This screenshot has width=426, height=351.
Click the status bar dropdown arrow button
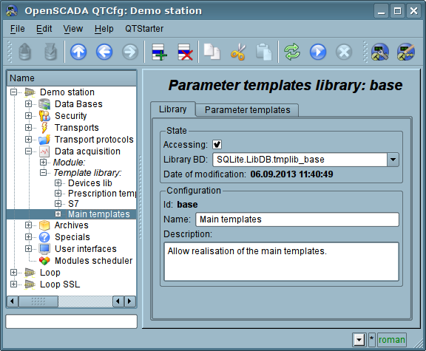coord(359,340)
